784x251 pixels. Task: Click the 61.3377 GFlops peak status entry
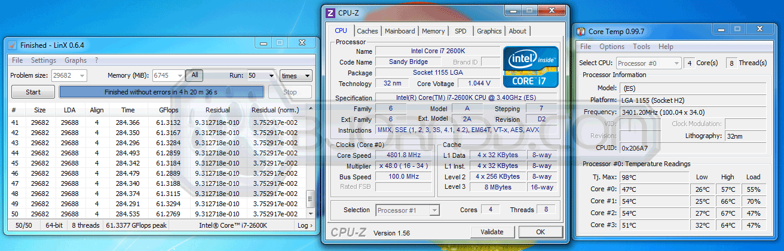pyautogui.click(x=137, y=225)
